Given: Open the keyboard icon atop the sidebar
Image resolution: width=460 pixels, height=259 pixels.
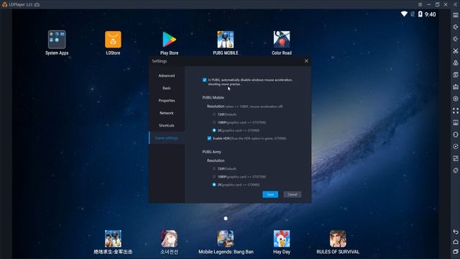Looking at the screenshot, I should coord(455,15).
